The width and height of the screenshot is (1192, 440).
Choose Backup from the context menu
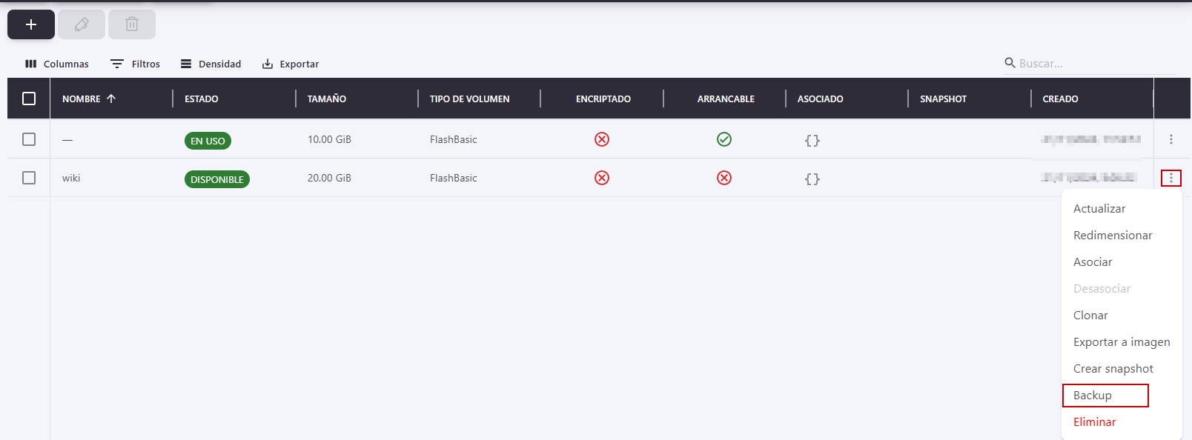[1093, 396]
